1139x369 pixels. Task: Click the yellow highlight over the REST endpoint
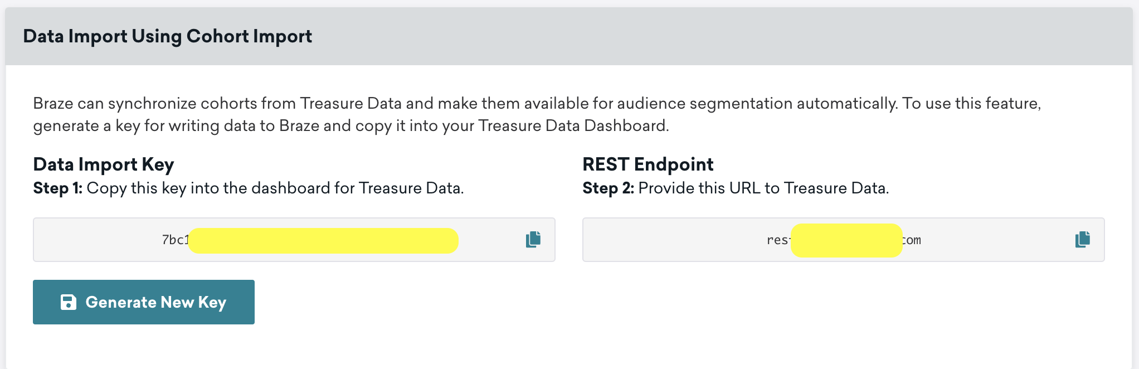pos(846,240)
